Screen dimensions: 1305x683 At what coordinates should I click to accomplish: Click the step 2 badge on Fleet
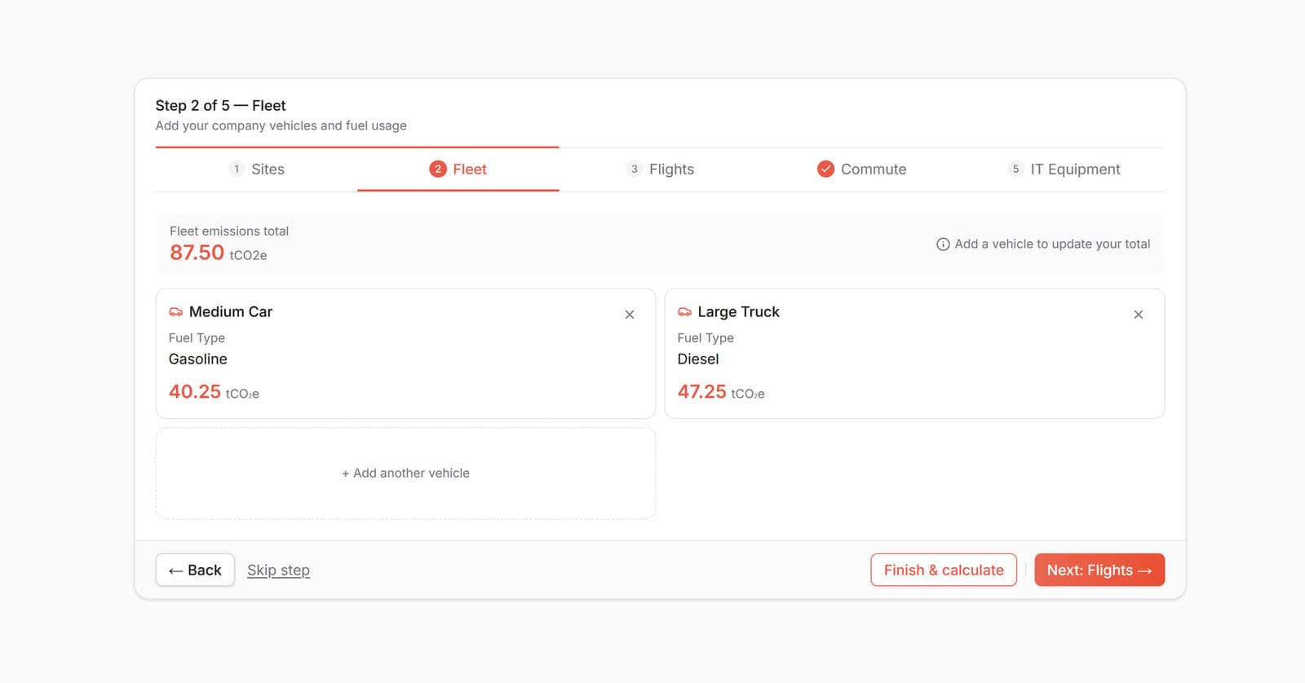[x=438, y=169]
